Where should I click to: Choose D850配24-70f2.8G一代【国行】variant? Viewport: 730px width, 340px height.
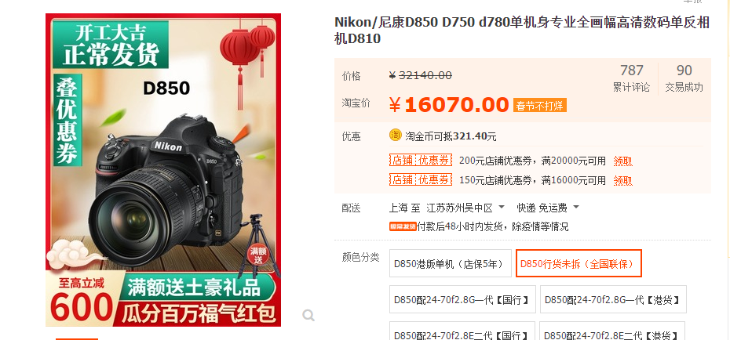pos(462,299)
